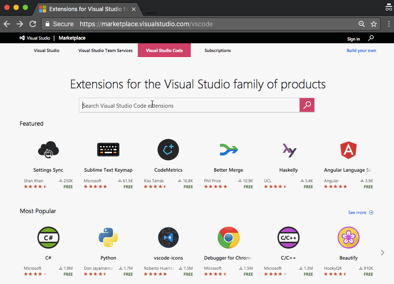Viewport: 394px width, 284px height.
Task: Click the zoom magnifier in address bar
Action: [x=361, y=24]
